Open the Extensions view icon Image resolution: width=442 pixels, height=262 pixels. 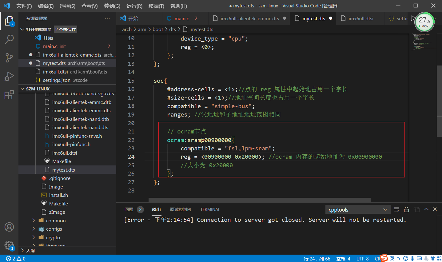9,94
